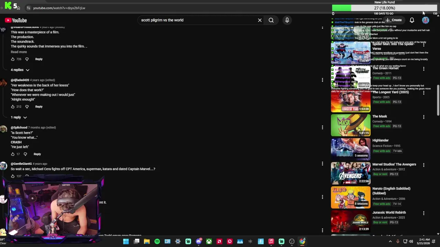Expand the 4 replies thread
This screenshot has width=440, height=247.
20,70
